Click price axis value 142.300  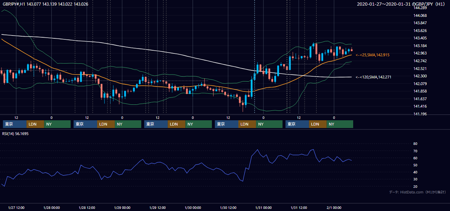[x=420, y=76]
